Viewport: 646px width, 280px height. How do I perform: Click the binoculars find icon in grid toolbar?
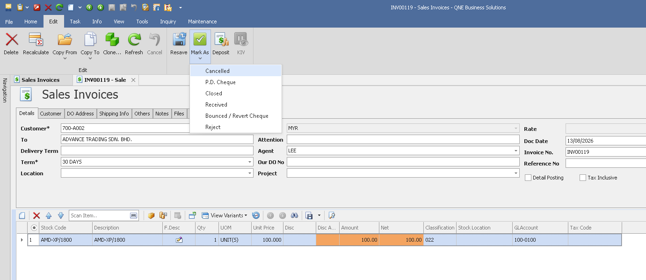pos(295,215)
